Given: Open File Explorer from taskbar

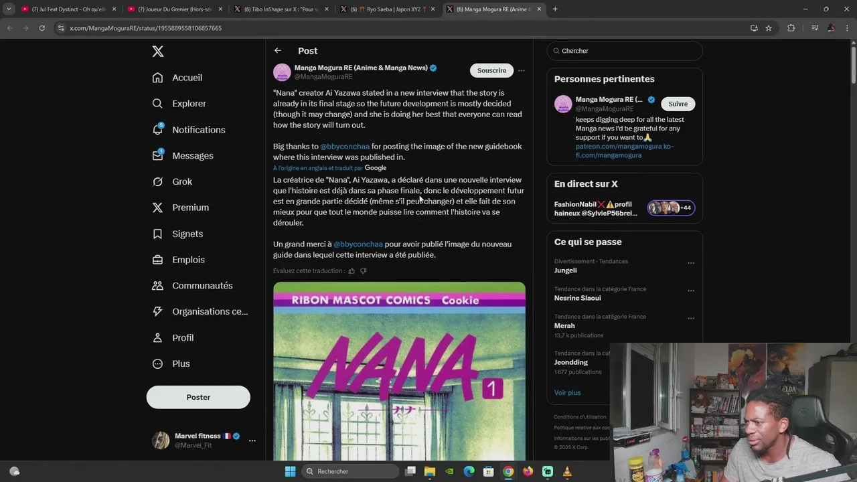Looking at the screenshot, I should click(430, 471).
